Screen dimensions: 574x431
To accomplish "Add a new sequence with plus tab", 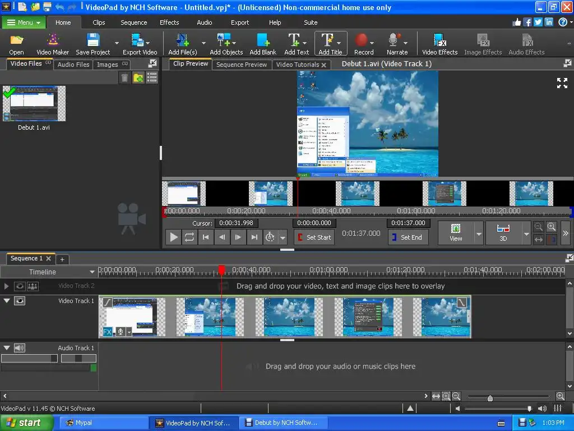I will (62, 259).
